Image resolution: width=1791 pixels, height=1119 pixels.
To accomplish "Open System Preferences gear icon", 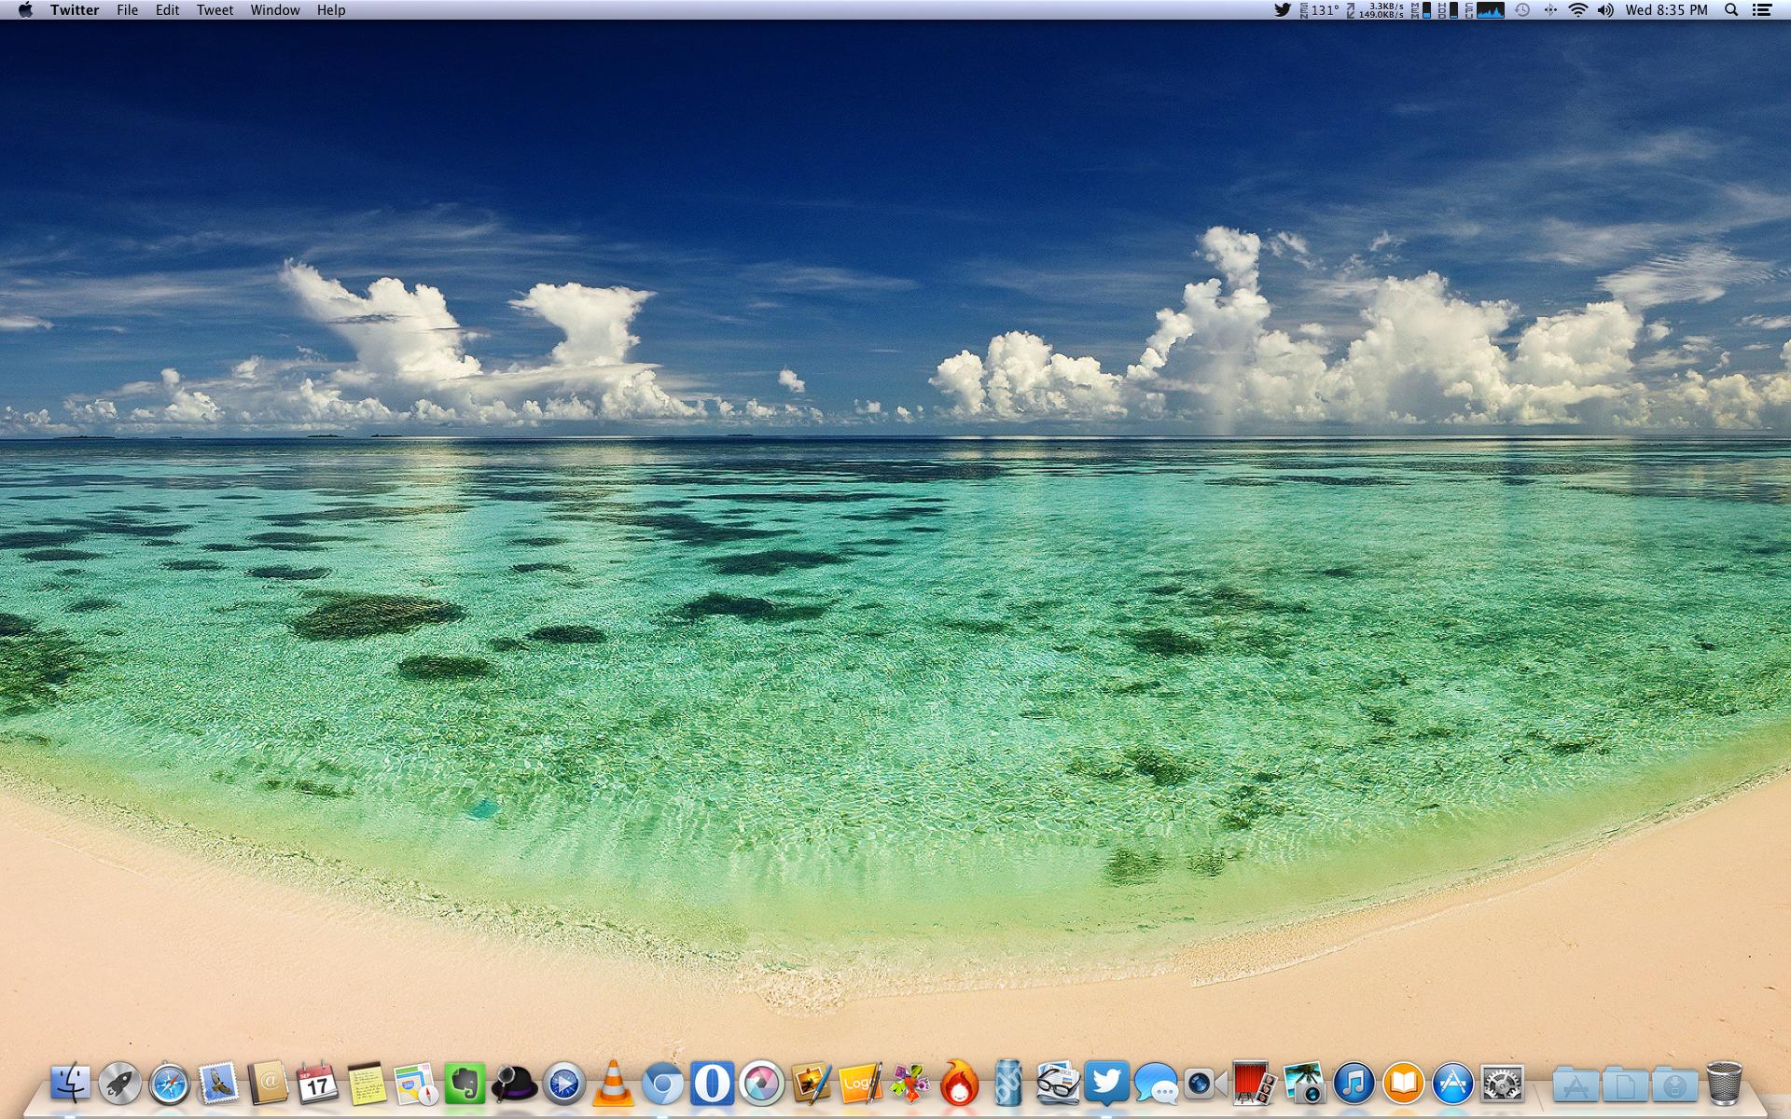I will tap(1502, 1084).
